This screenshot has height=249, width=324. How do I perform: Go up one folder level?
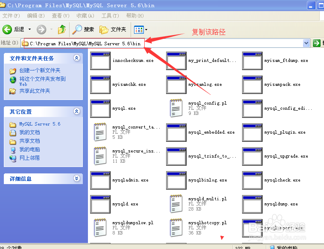point(62,29)
